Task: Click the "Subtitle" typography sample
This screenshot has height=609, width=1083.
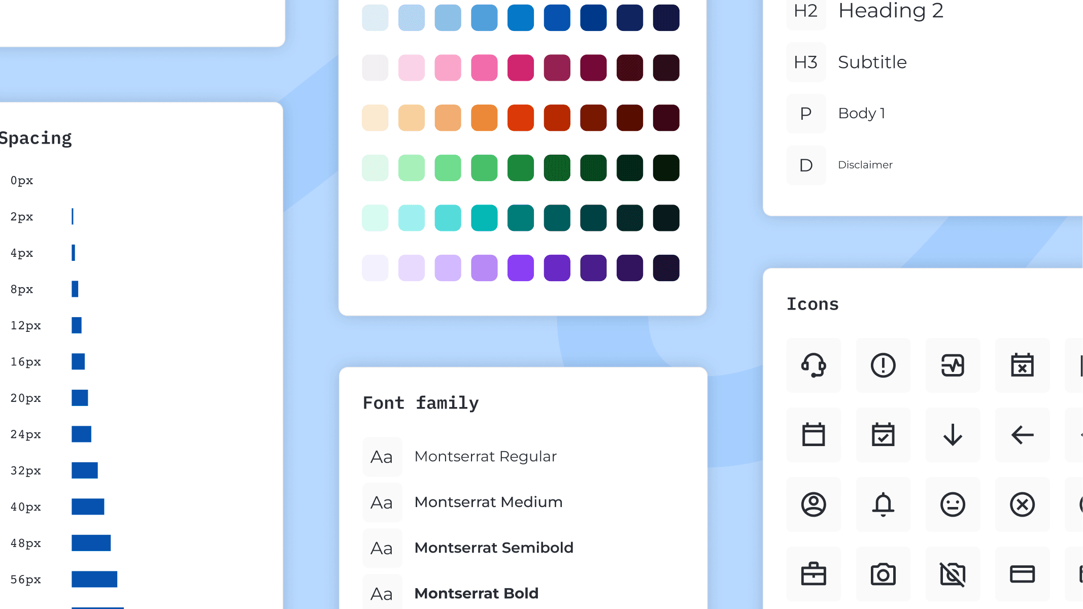Action: [872, 62]
